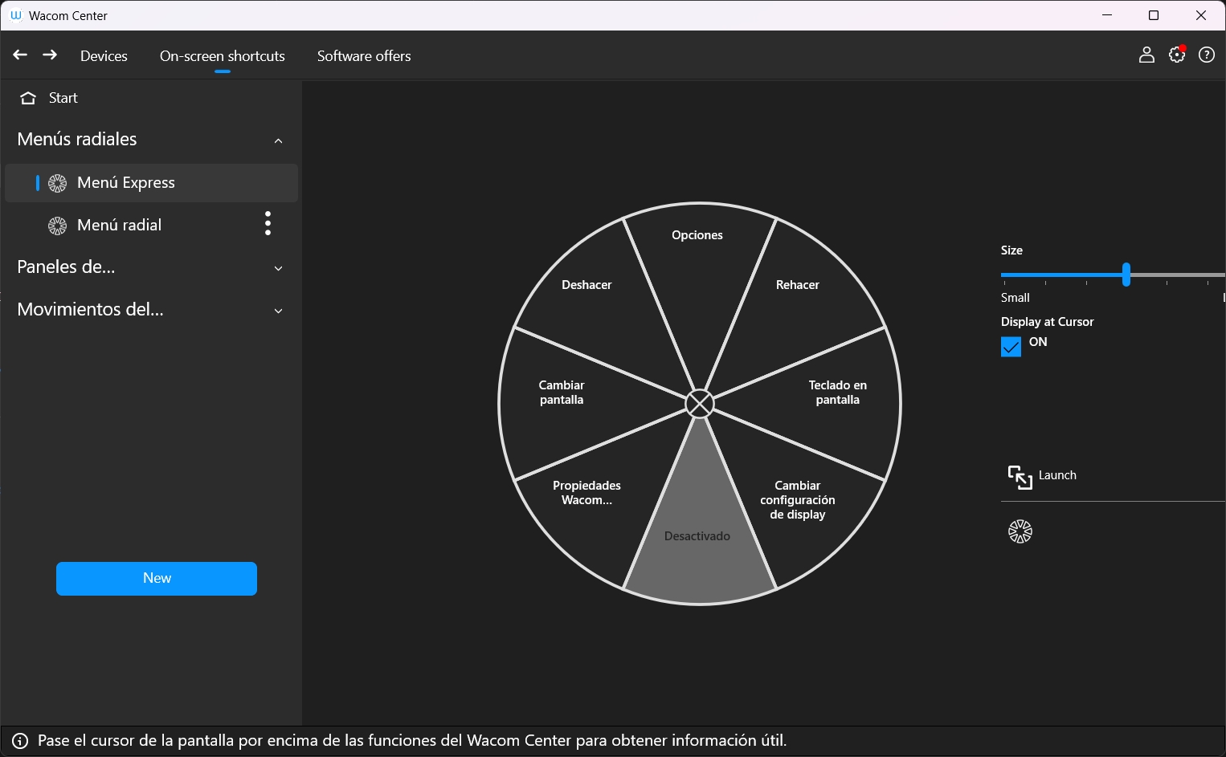Screen dimensions: 1226x757
Task: Maximize the Wacom Center window
Action: click(1154, 15)
